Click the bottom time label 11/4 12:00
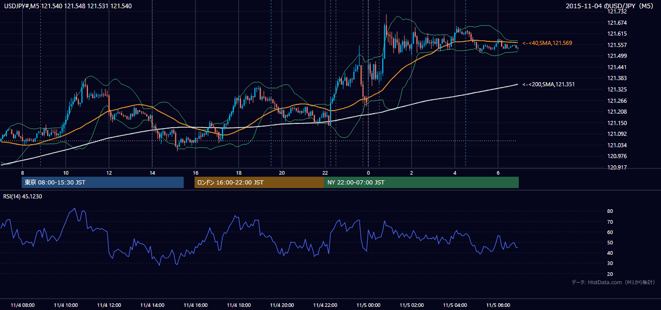661x310 pixels. [x=109, y=305]
